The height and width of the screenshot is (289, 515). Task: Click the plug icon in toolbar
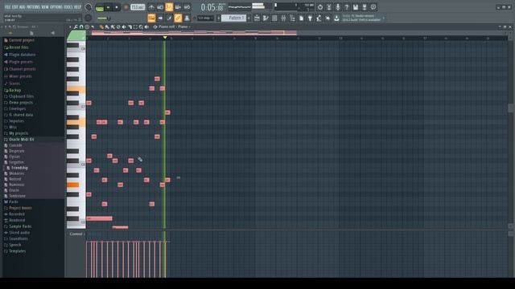310,18
